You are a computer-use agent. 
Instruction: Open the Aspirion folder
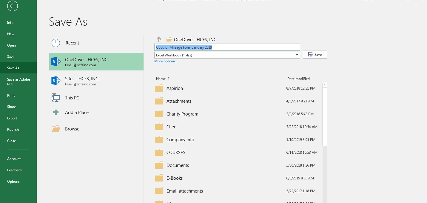click(175, 88)
